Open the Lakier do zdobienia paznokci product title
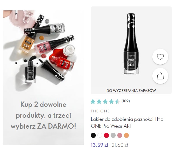 pos(127,122)
